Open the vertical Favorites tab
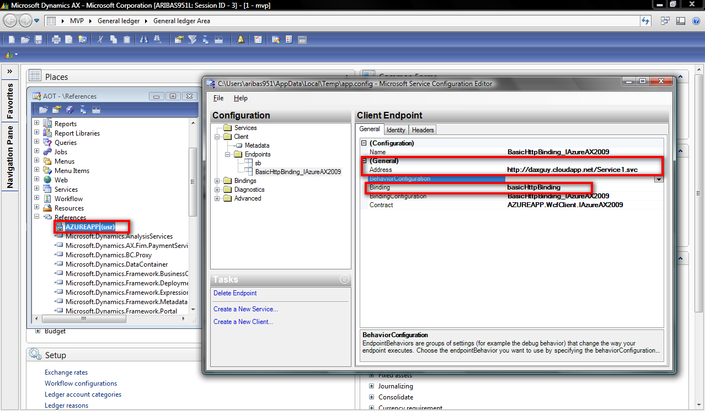The image size is (705, 411). coord(9,101)
